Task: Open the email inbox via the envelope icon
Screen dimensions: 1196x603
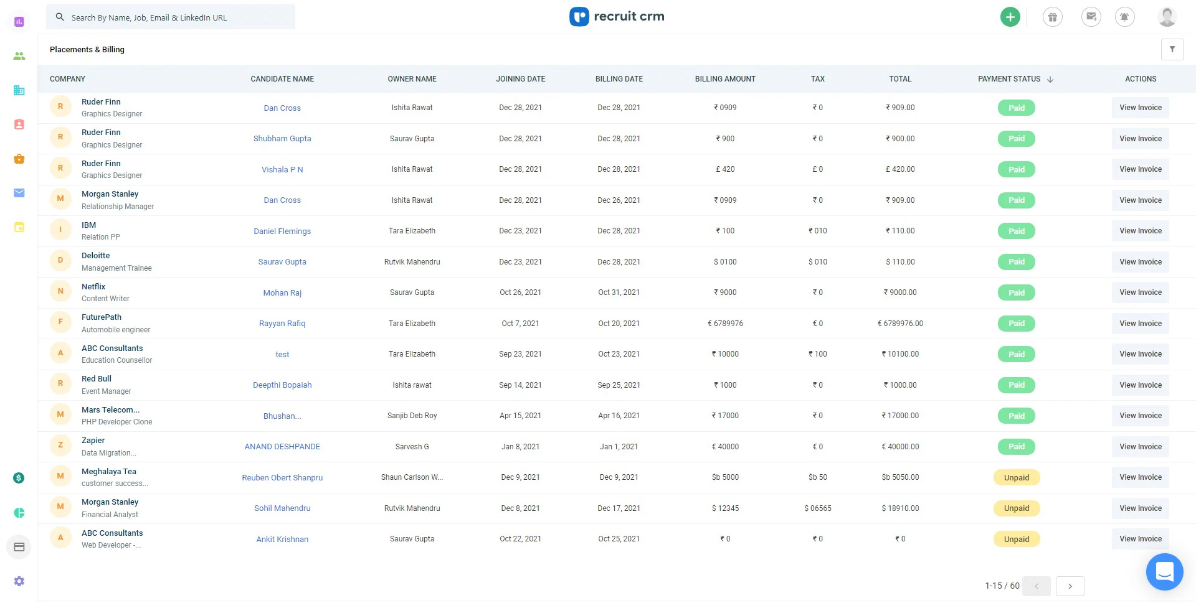Action: [x=19, y=193]
